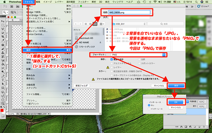Viewport: 212px width, 133px height.
Task: Select the Zoom tool in the toolbox
Action: point(3,104)
